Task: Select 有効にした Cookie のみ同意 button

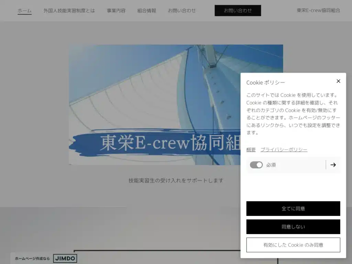Action: 293,245
